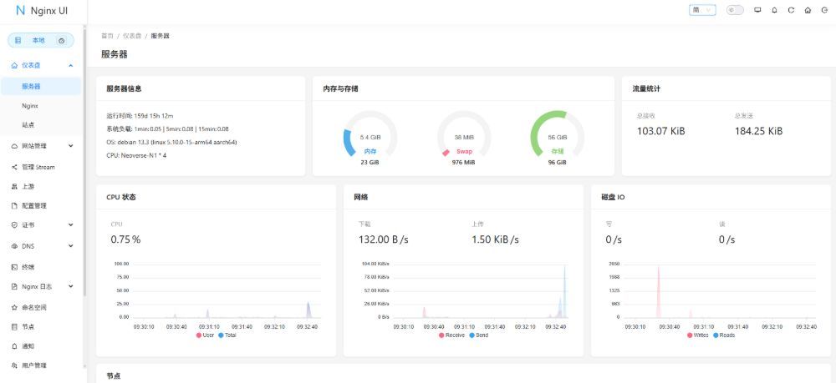Open 终端 terminal icon in sidebar

click(x=14, y=267)
